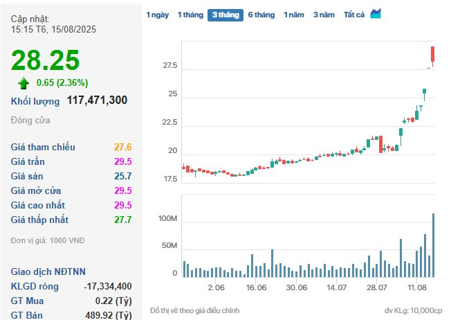This screenshot has height=320, width=460.
Task: Click the Giá tham chiếu label
Action: tap(44, 147)
